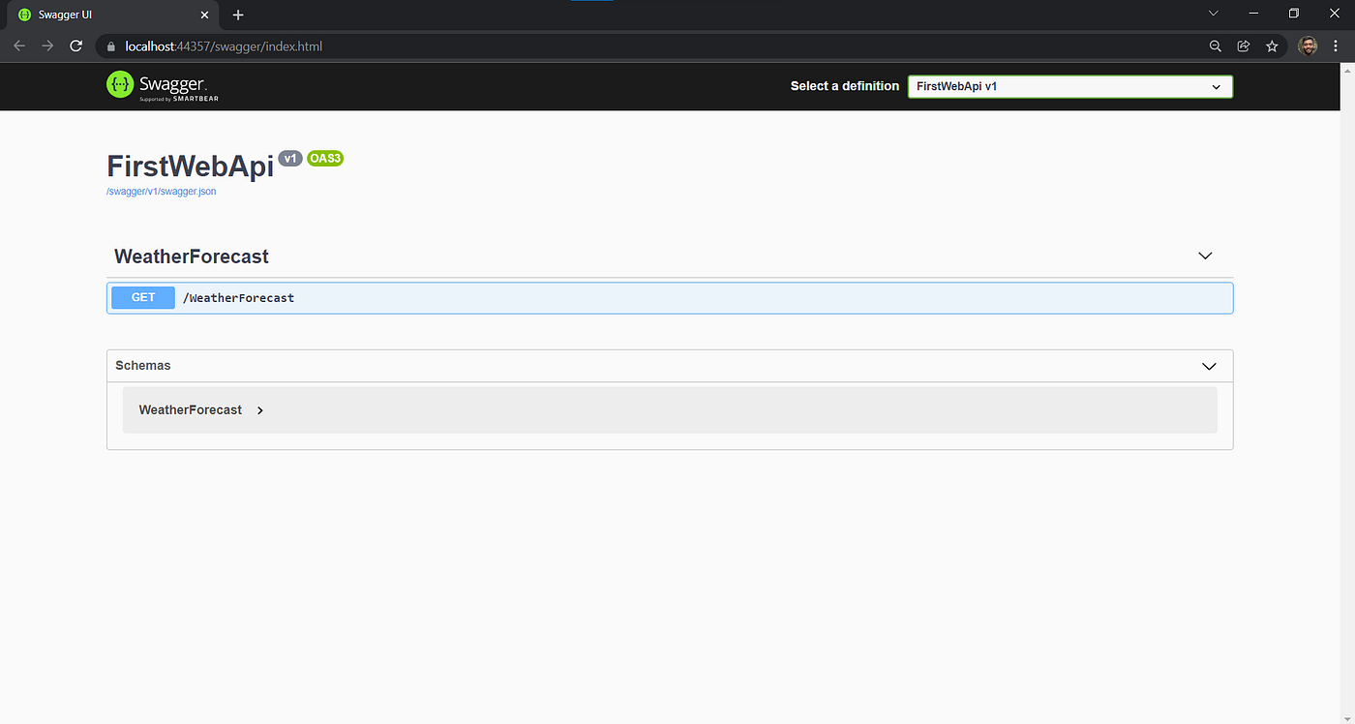This screenshot has height=724, width=1355.
Task: Expand the WeatherForecast schema arrow
Action: click(259, 409)
